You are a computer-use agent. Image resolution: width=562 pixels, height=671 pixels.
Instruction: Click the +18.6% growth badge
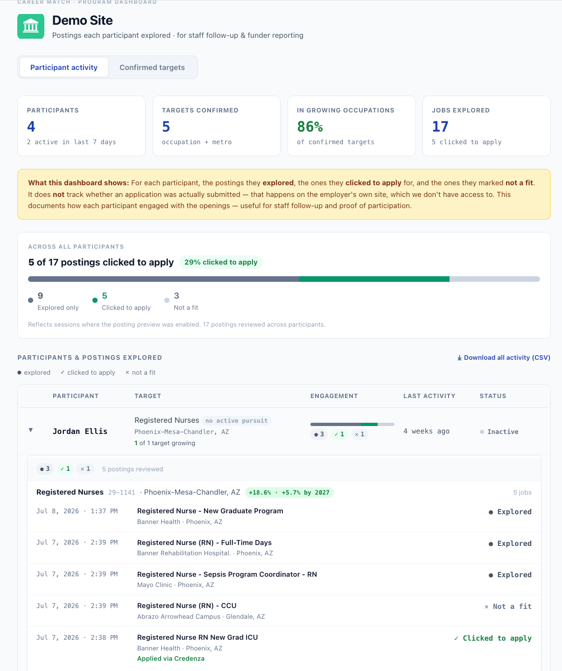289,492
